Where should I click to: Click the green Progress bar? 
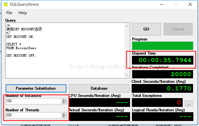[x=163, y=46]
